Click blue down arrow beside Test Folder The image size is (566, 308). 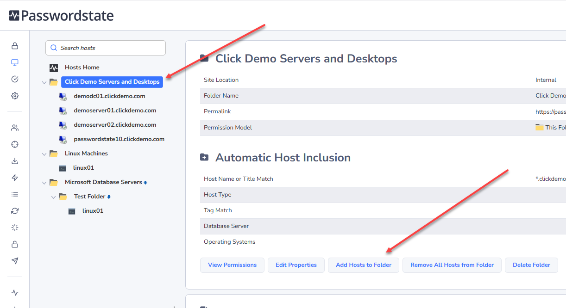(x=109, y=197)
